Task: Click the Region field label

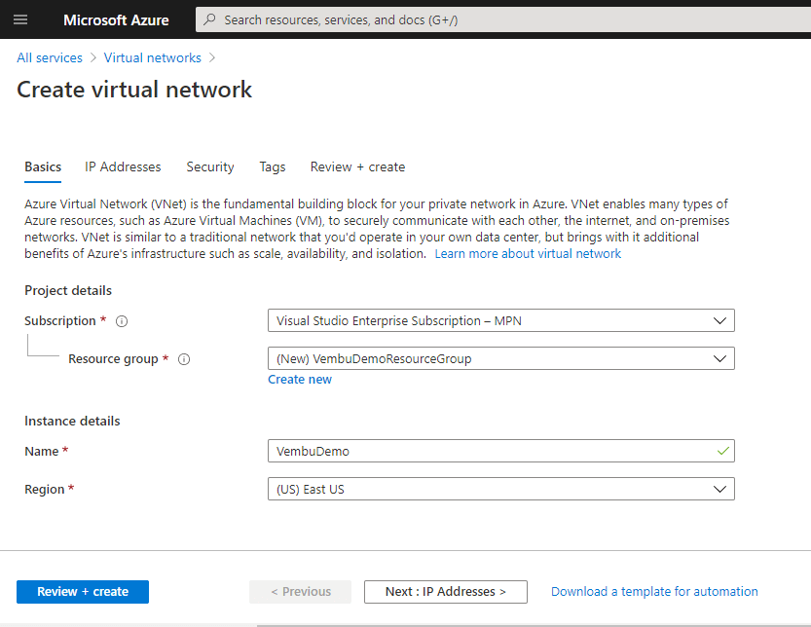Action: click(x=45, y=490)
